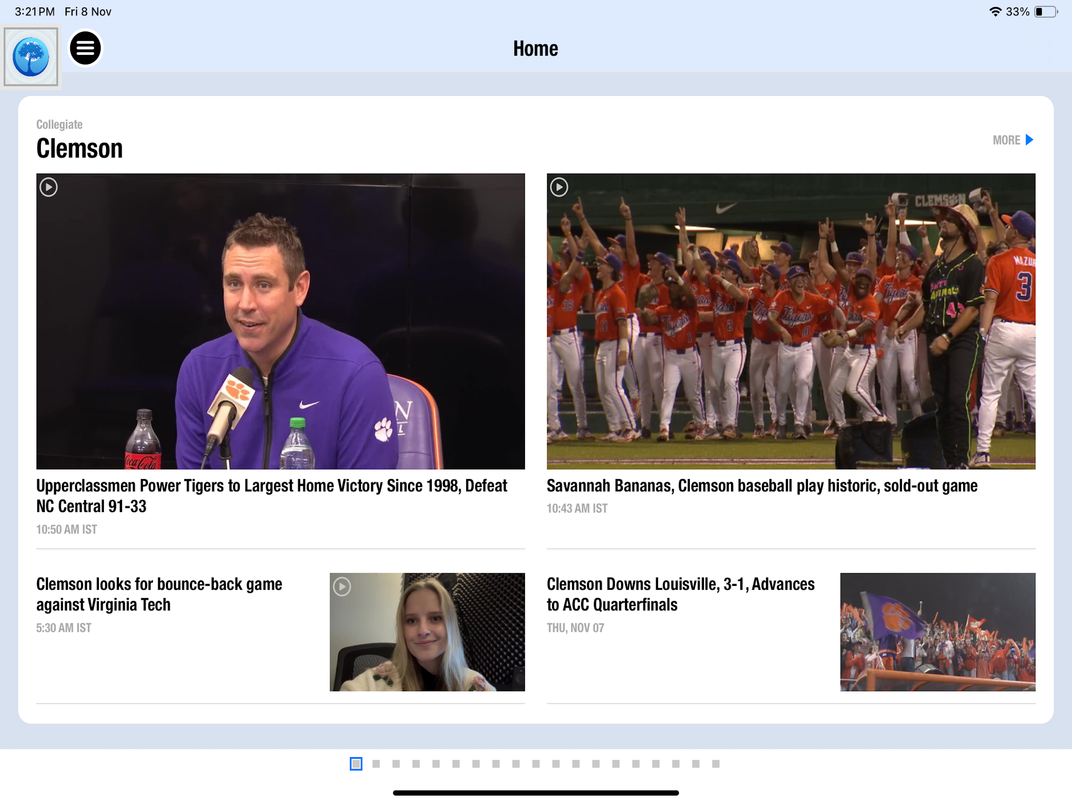This screenshot has width=1072, height=803.
Task: Tap the blue MORE arrow icon
Action: point(1029,140)
